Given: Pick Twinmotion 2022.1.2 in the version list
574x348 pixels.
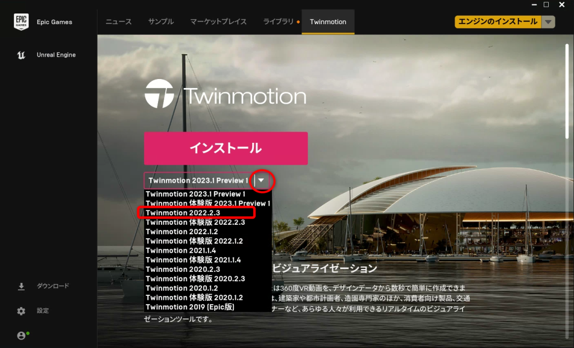Looking at the screenshot, I should pyautogui.click(x=182, y=231).
